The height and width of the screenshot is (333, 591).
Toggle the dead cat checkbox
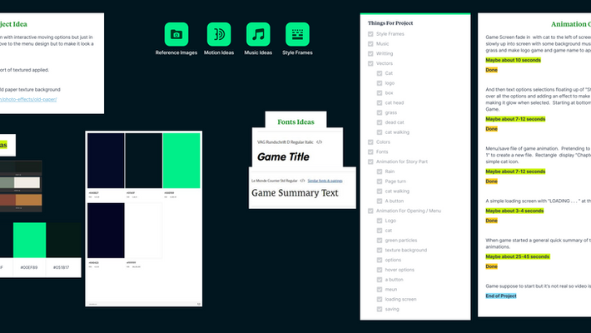coord(380,122)
